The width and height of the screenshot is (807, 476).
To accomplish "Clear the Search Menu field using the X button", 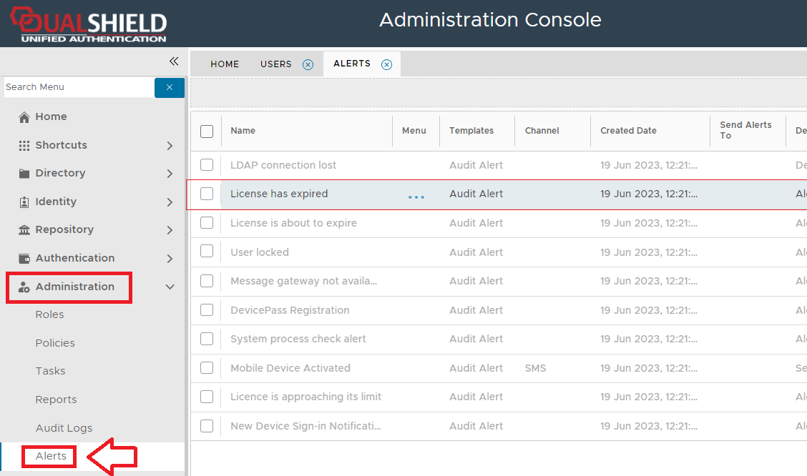I will pos(170,87).
